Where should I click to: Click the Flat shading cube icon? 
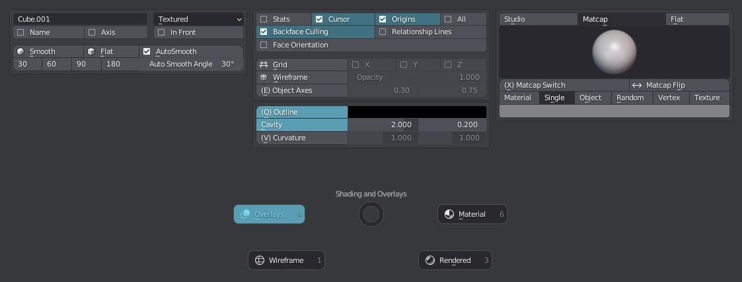(91, 51)
